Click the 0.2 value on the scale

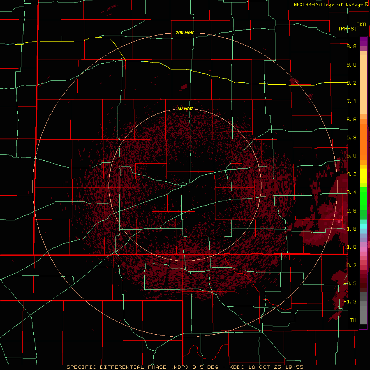click(x=351, y=266)
